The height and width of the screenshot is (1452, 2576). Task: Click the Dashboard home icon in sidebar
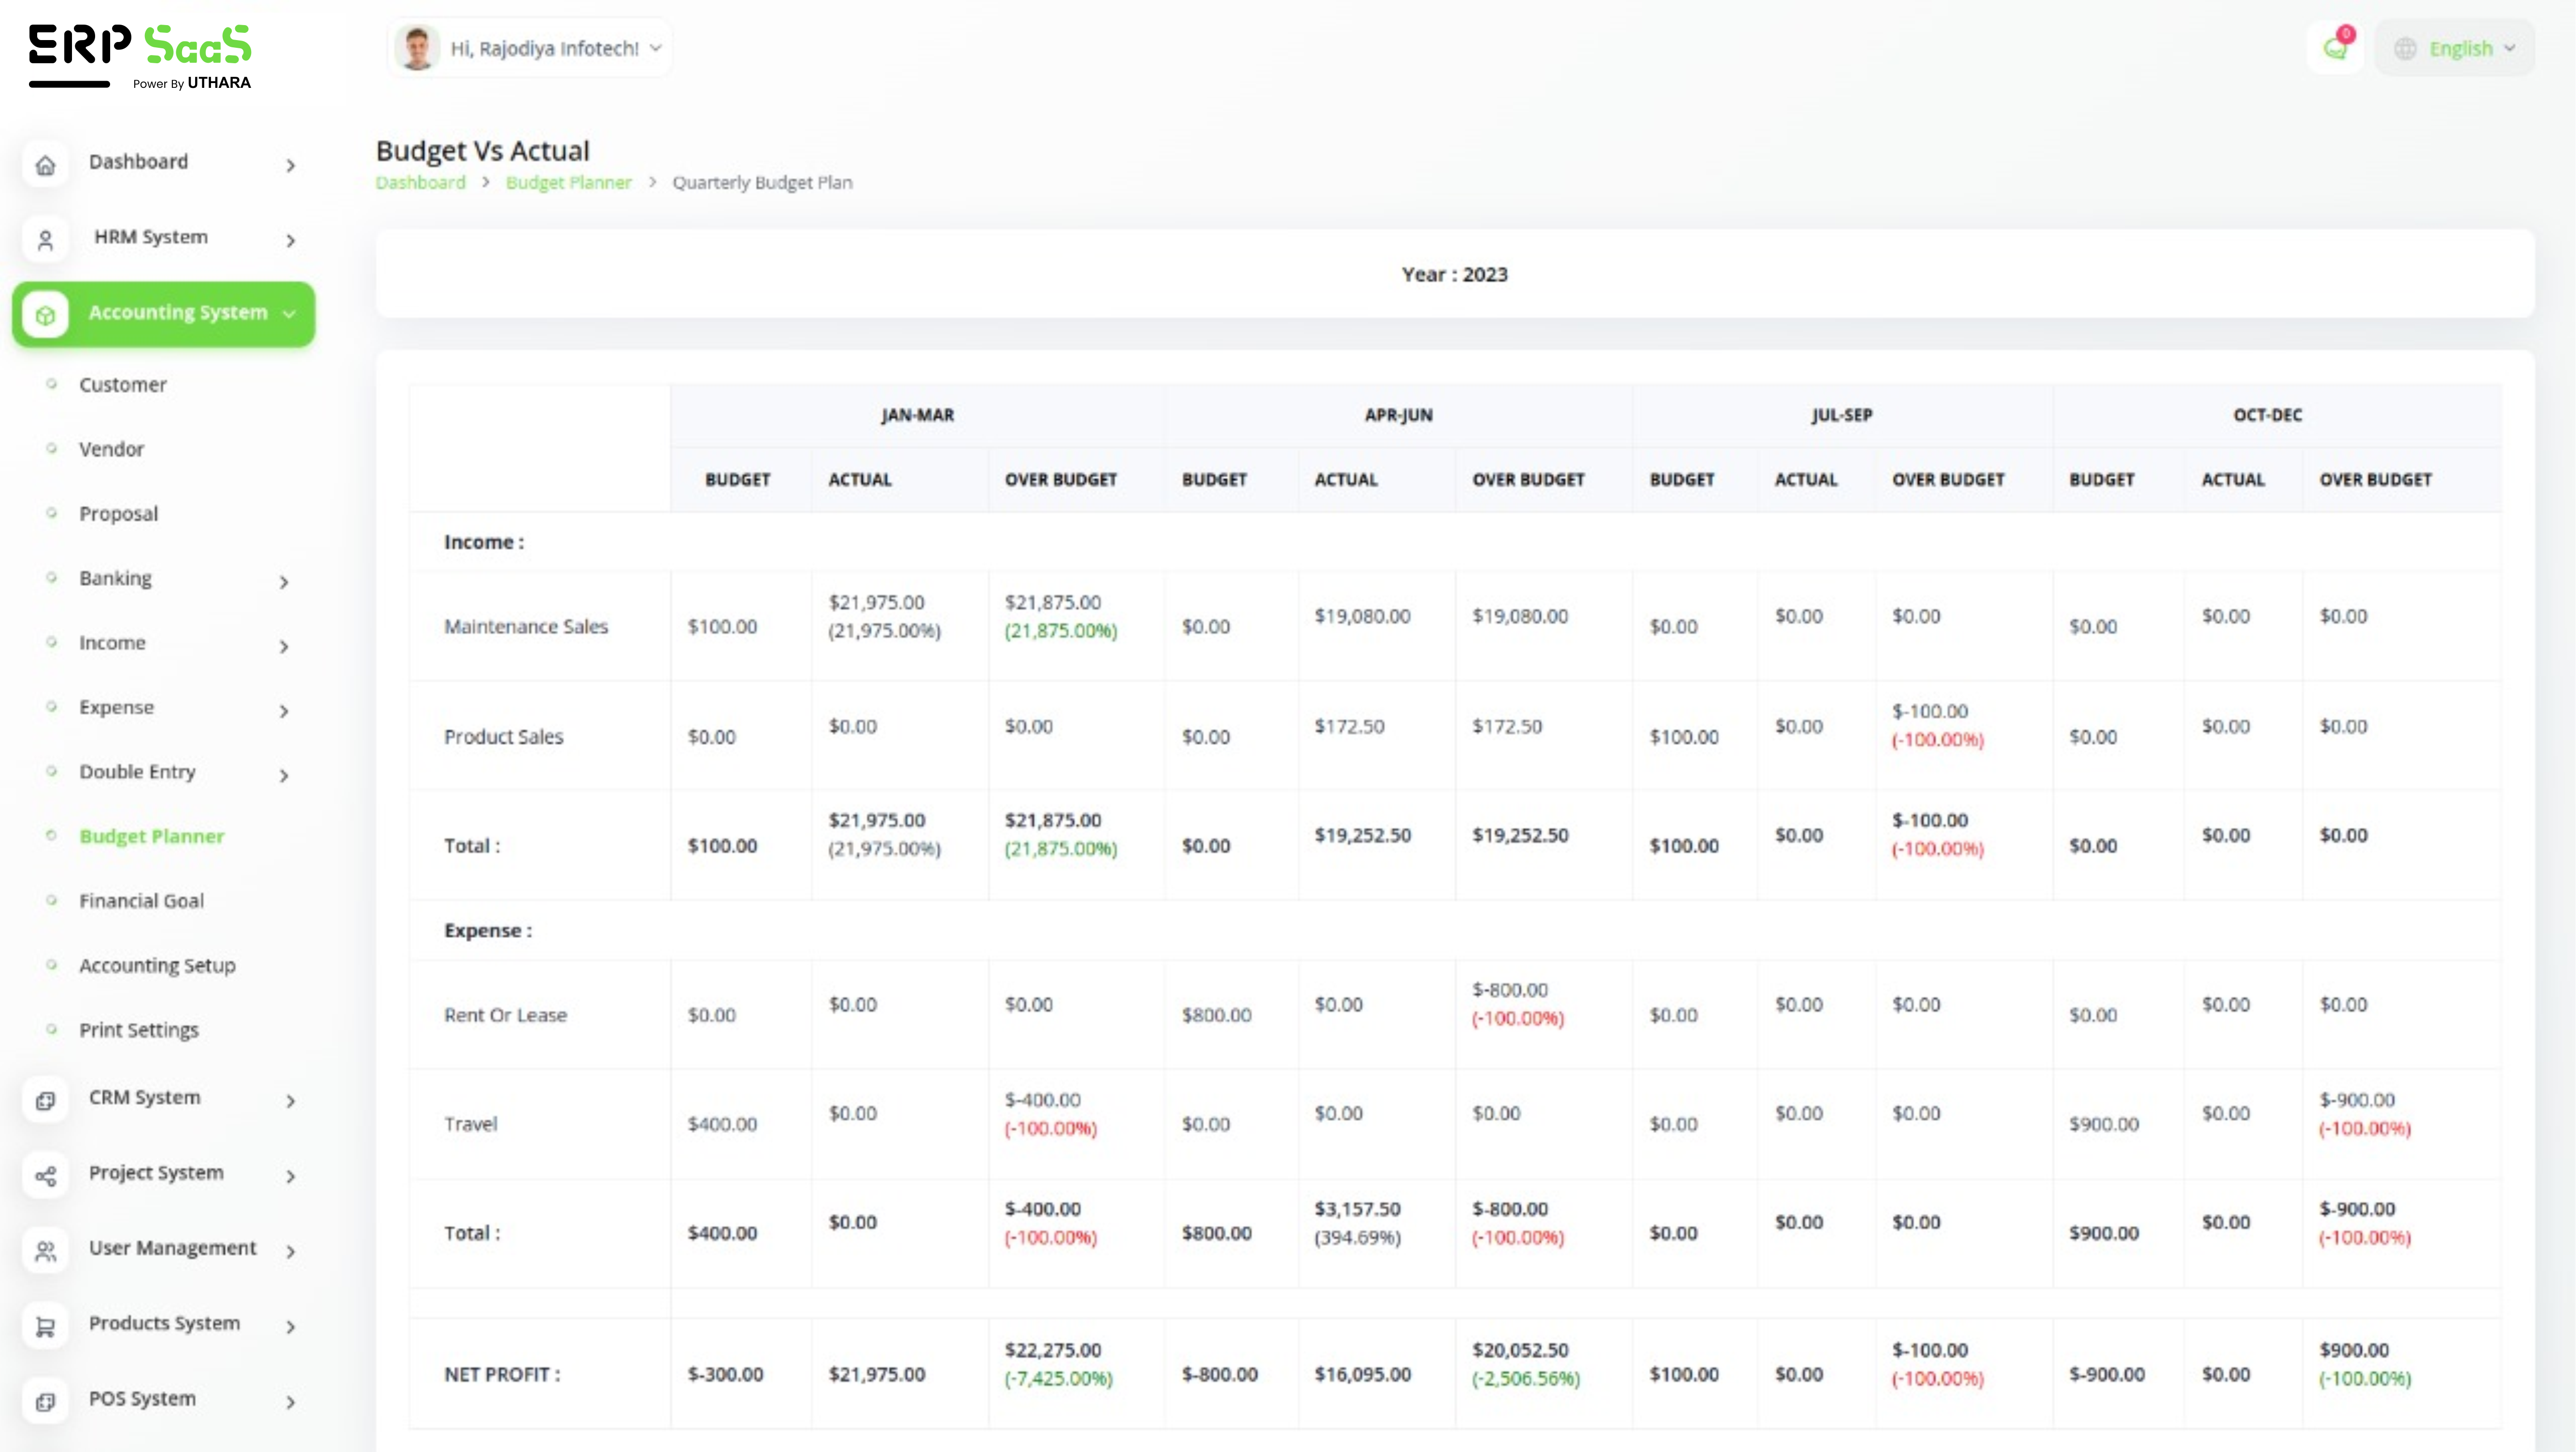(45, 165)
